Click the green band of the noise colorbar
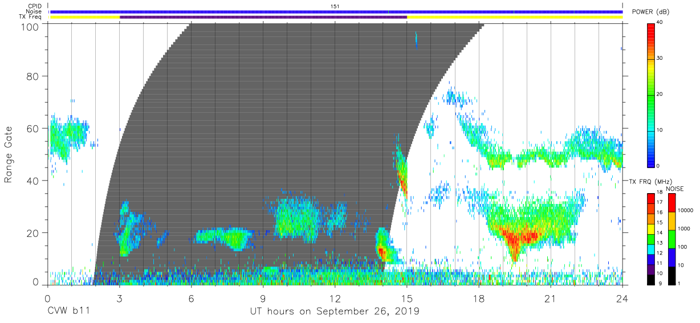Image resolution: width=700 pixels, height=323 pixels. point(671,239)
